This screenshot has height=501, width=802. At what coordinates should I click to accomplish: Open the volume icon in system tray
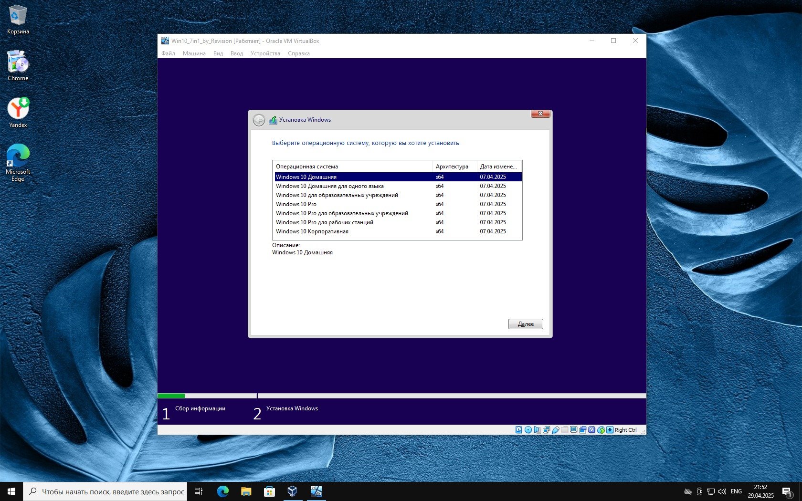[722, 491]
